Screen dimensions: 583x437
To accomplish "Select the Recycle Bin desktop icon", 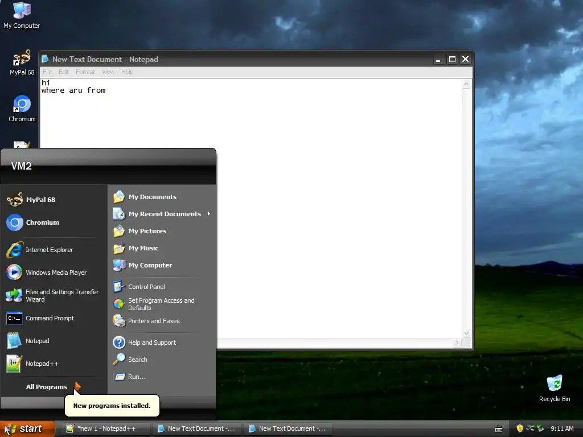I will [555, 388].
